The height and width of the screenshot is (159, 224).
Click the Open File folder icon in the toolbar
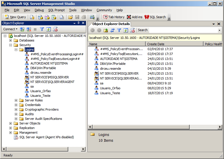coord(71,17)
